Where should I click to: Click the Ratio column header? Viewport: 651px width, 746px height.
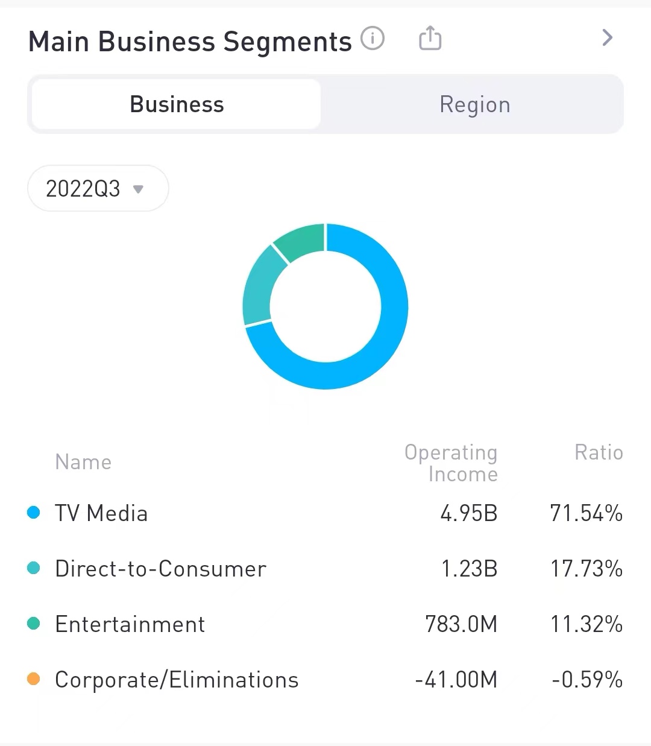tap(598, 452)
